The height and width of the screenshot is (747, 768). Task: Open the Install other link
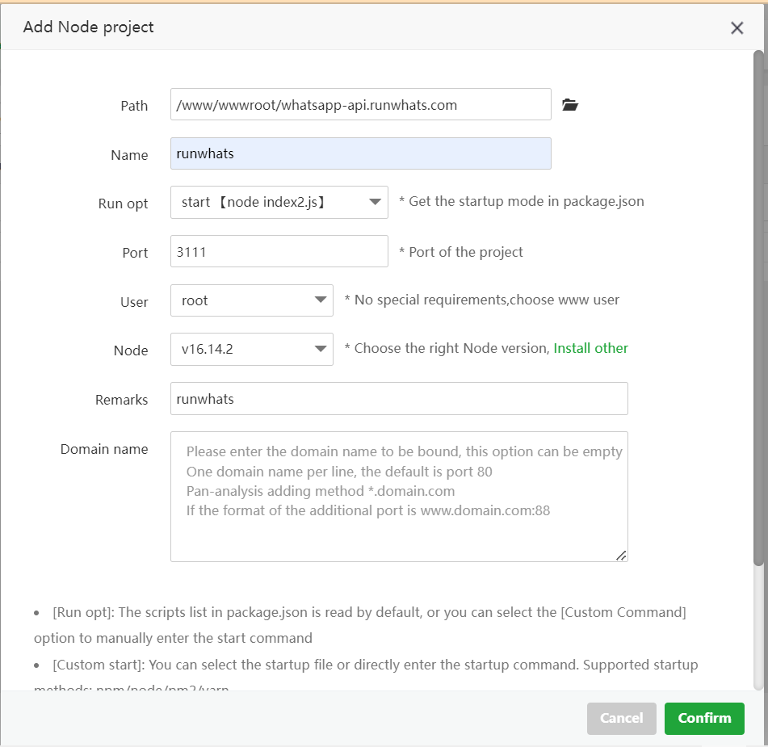coord(590,348)
